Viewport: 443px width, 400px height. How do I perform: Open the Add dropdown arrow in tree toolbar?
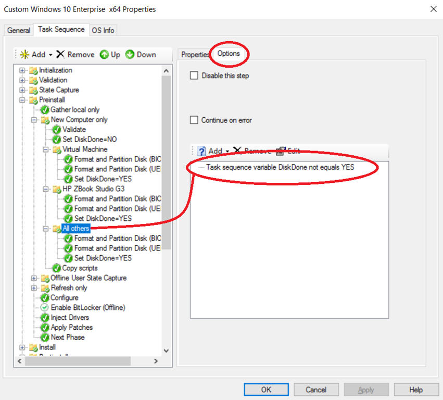click(50, 55)
